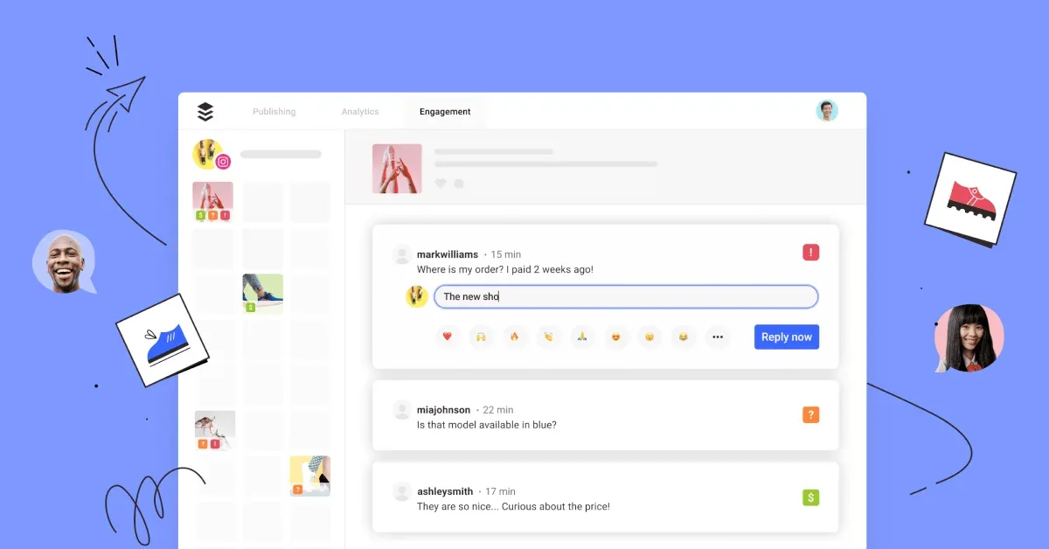
Task: Click the '15 min' timestamp
Action: [505, 254]
